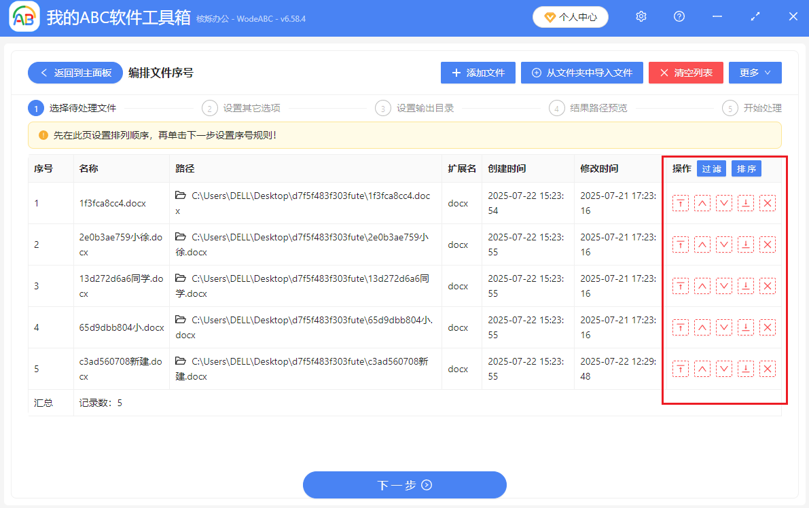
Task: Proceed by clicking 下一步
Action: (x=404, y=485)
